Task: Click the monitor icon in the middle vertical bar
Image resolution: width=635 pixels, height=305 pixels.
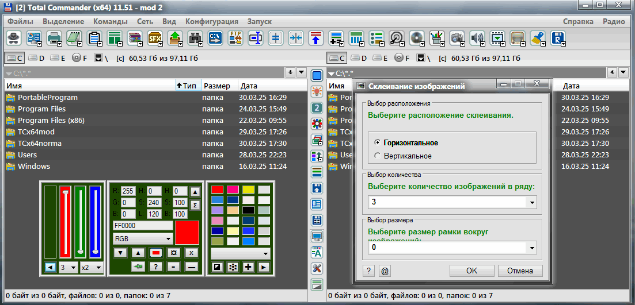Action: click(x=317, y=236)
